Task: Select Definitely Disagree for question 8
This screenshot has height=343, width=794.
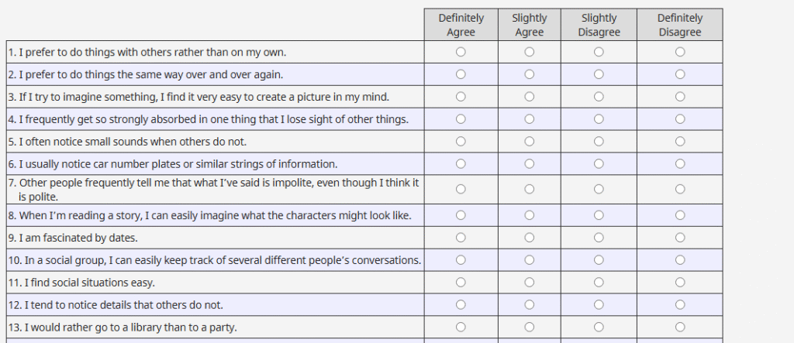Action: tap(680, 215)
